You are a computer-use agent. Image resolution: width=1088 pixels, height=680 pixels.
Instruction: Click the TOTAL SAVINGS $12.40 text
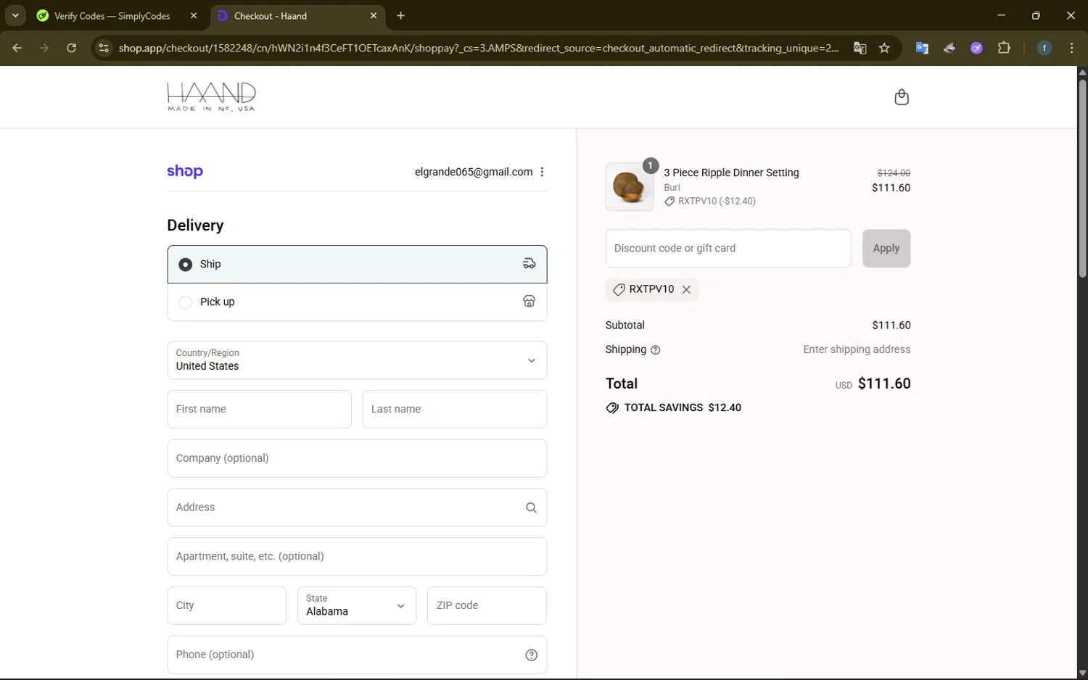[x=683, y=407]
